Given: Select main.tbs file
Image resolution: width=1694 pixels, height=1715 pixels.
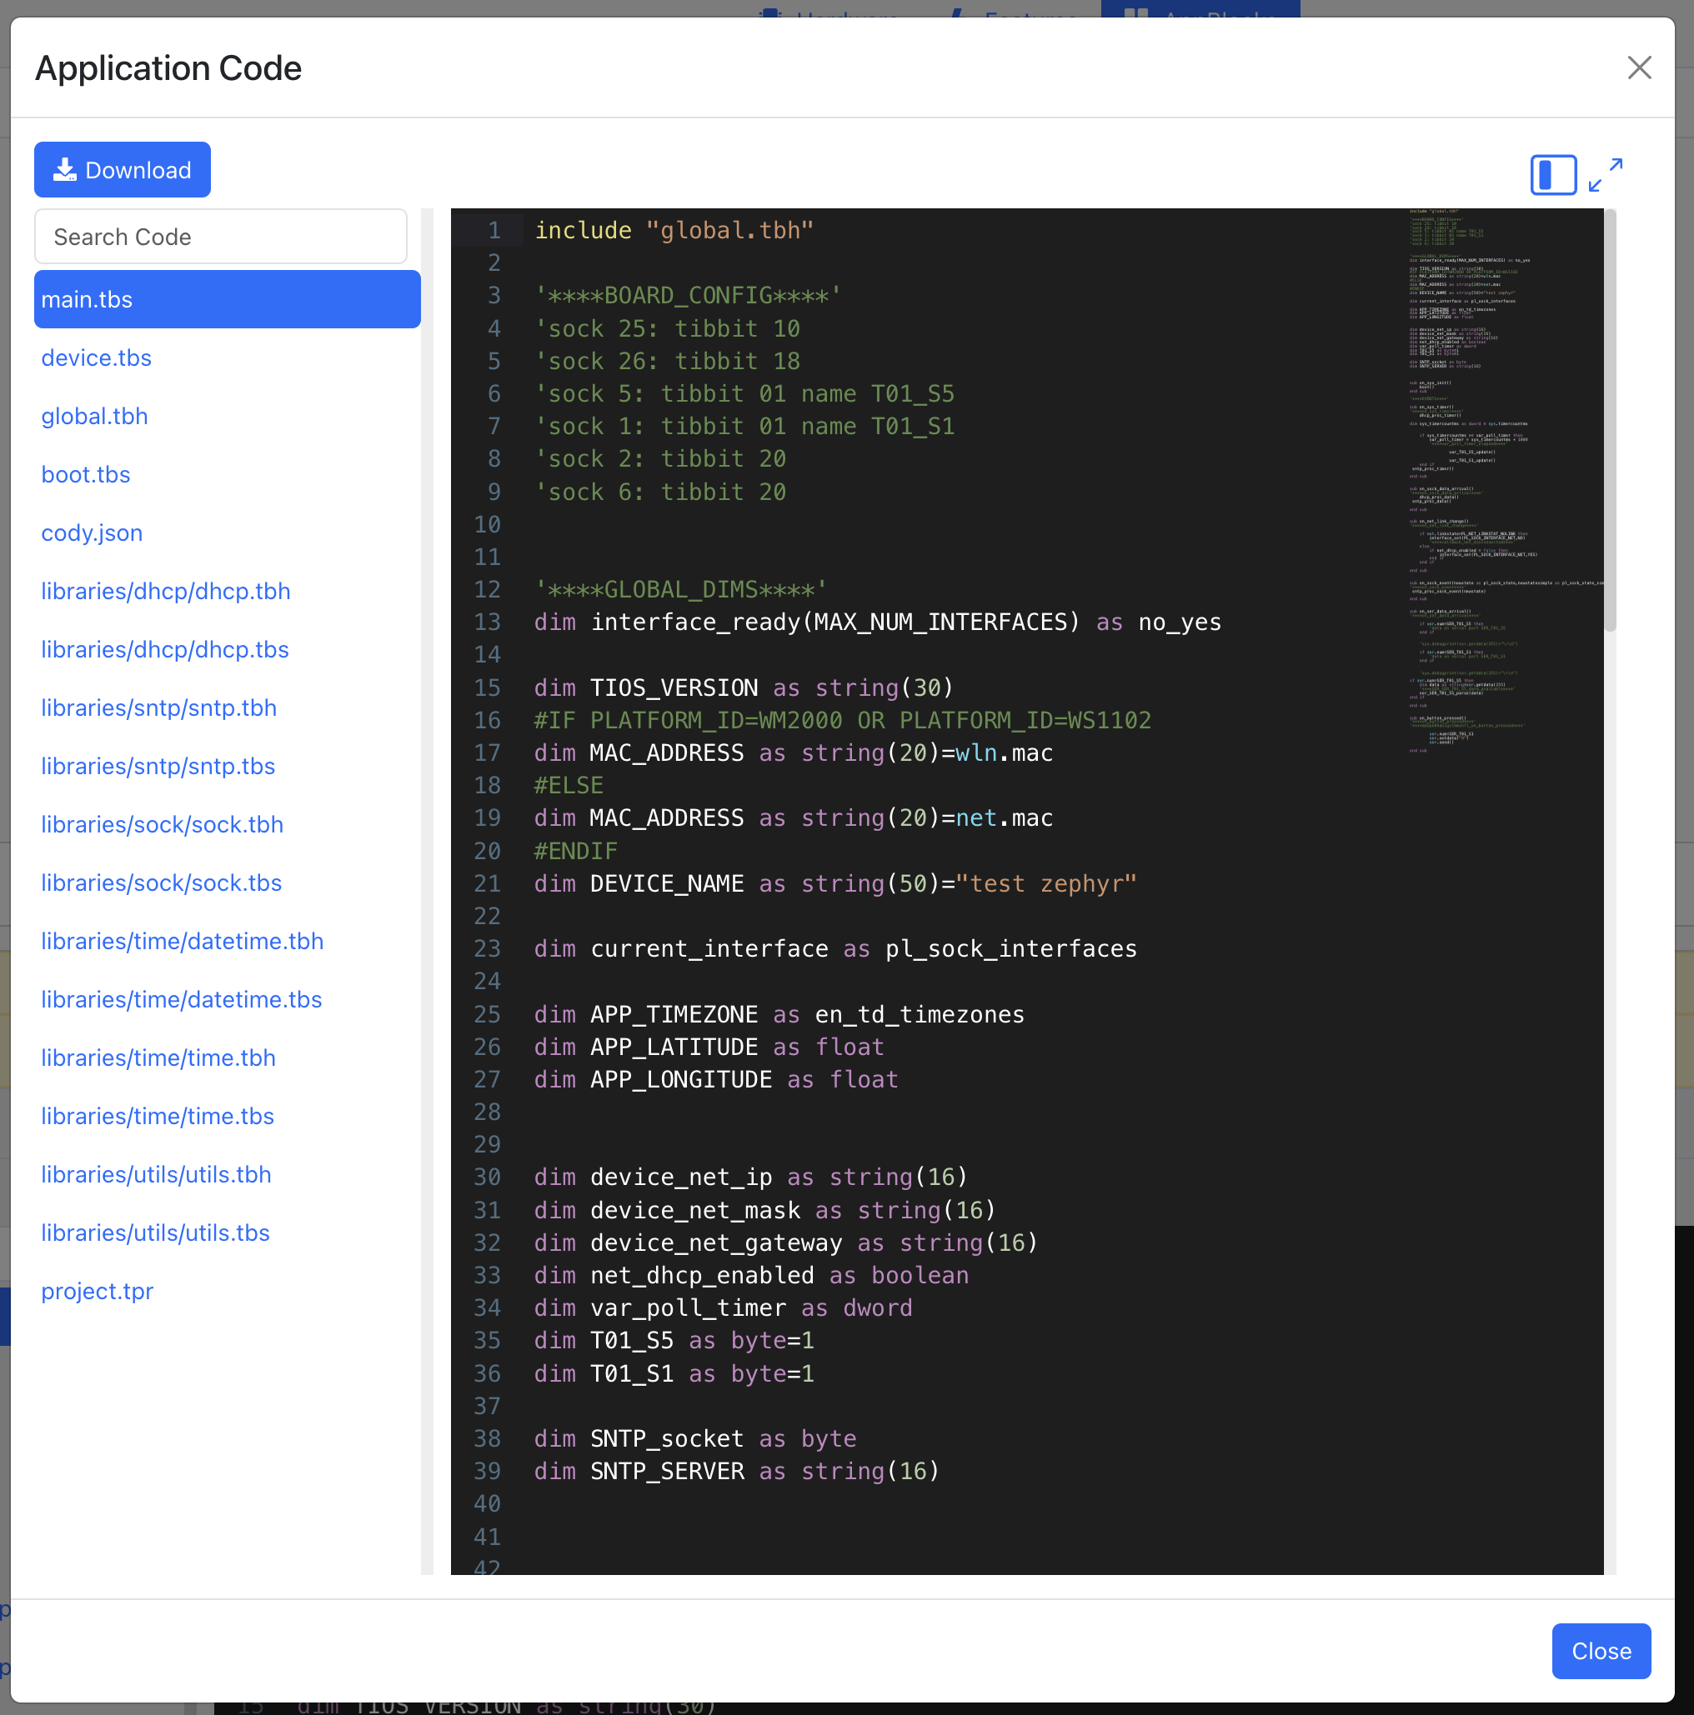Looking at the screenshot, I should coord(228,300).
